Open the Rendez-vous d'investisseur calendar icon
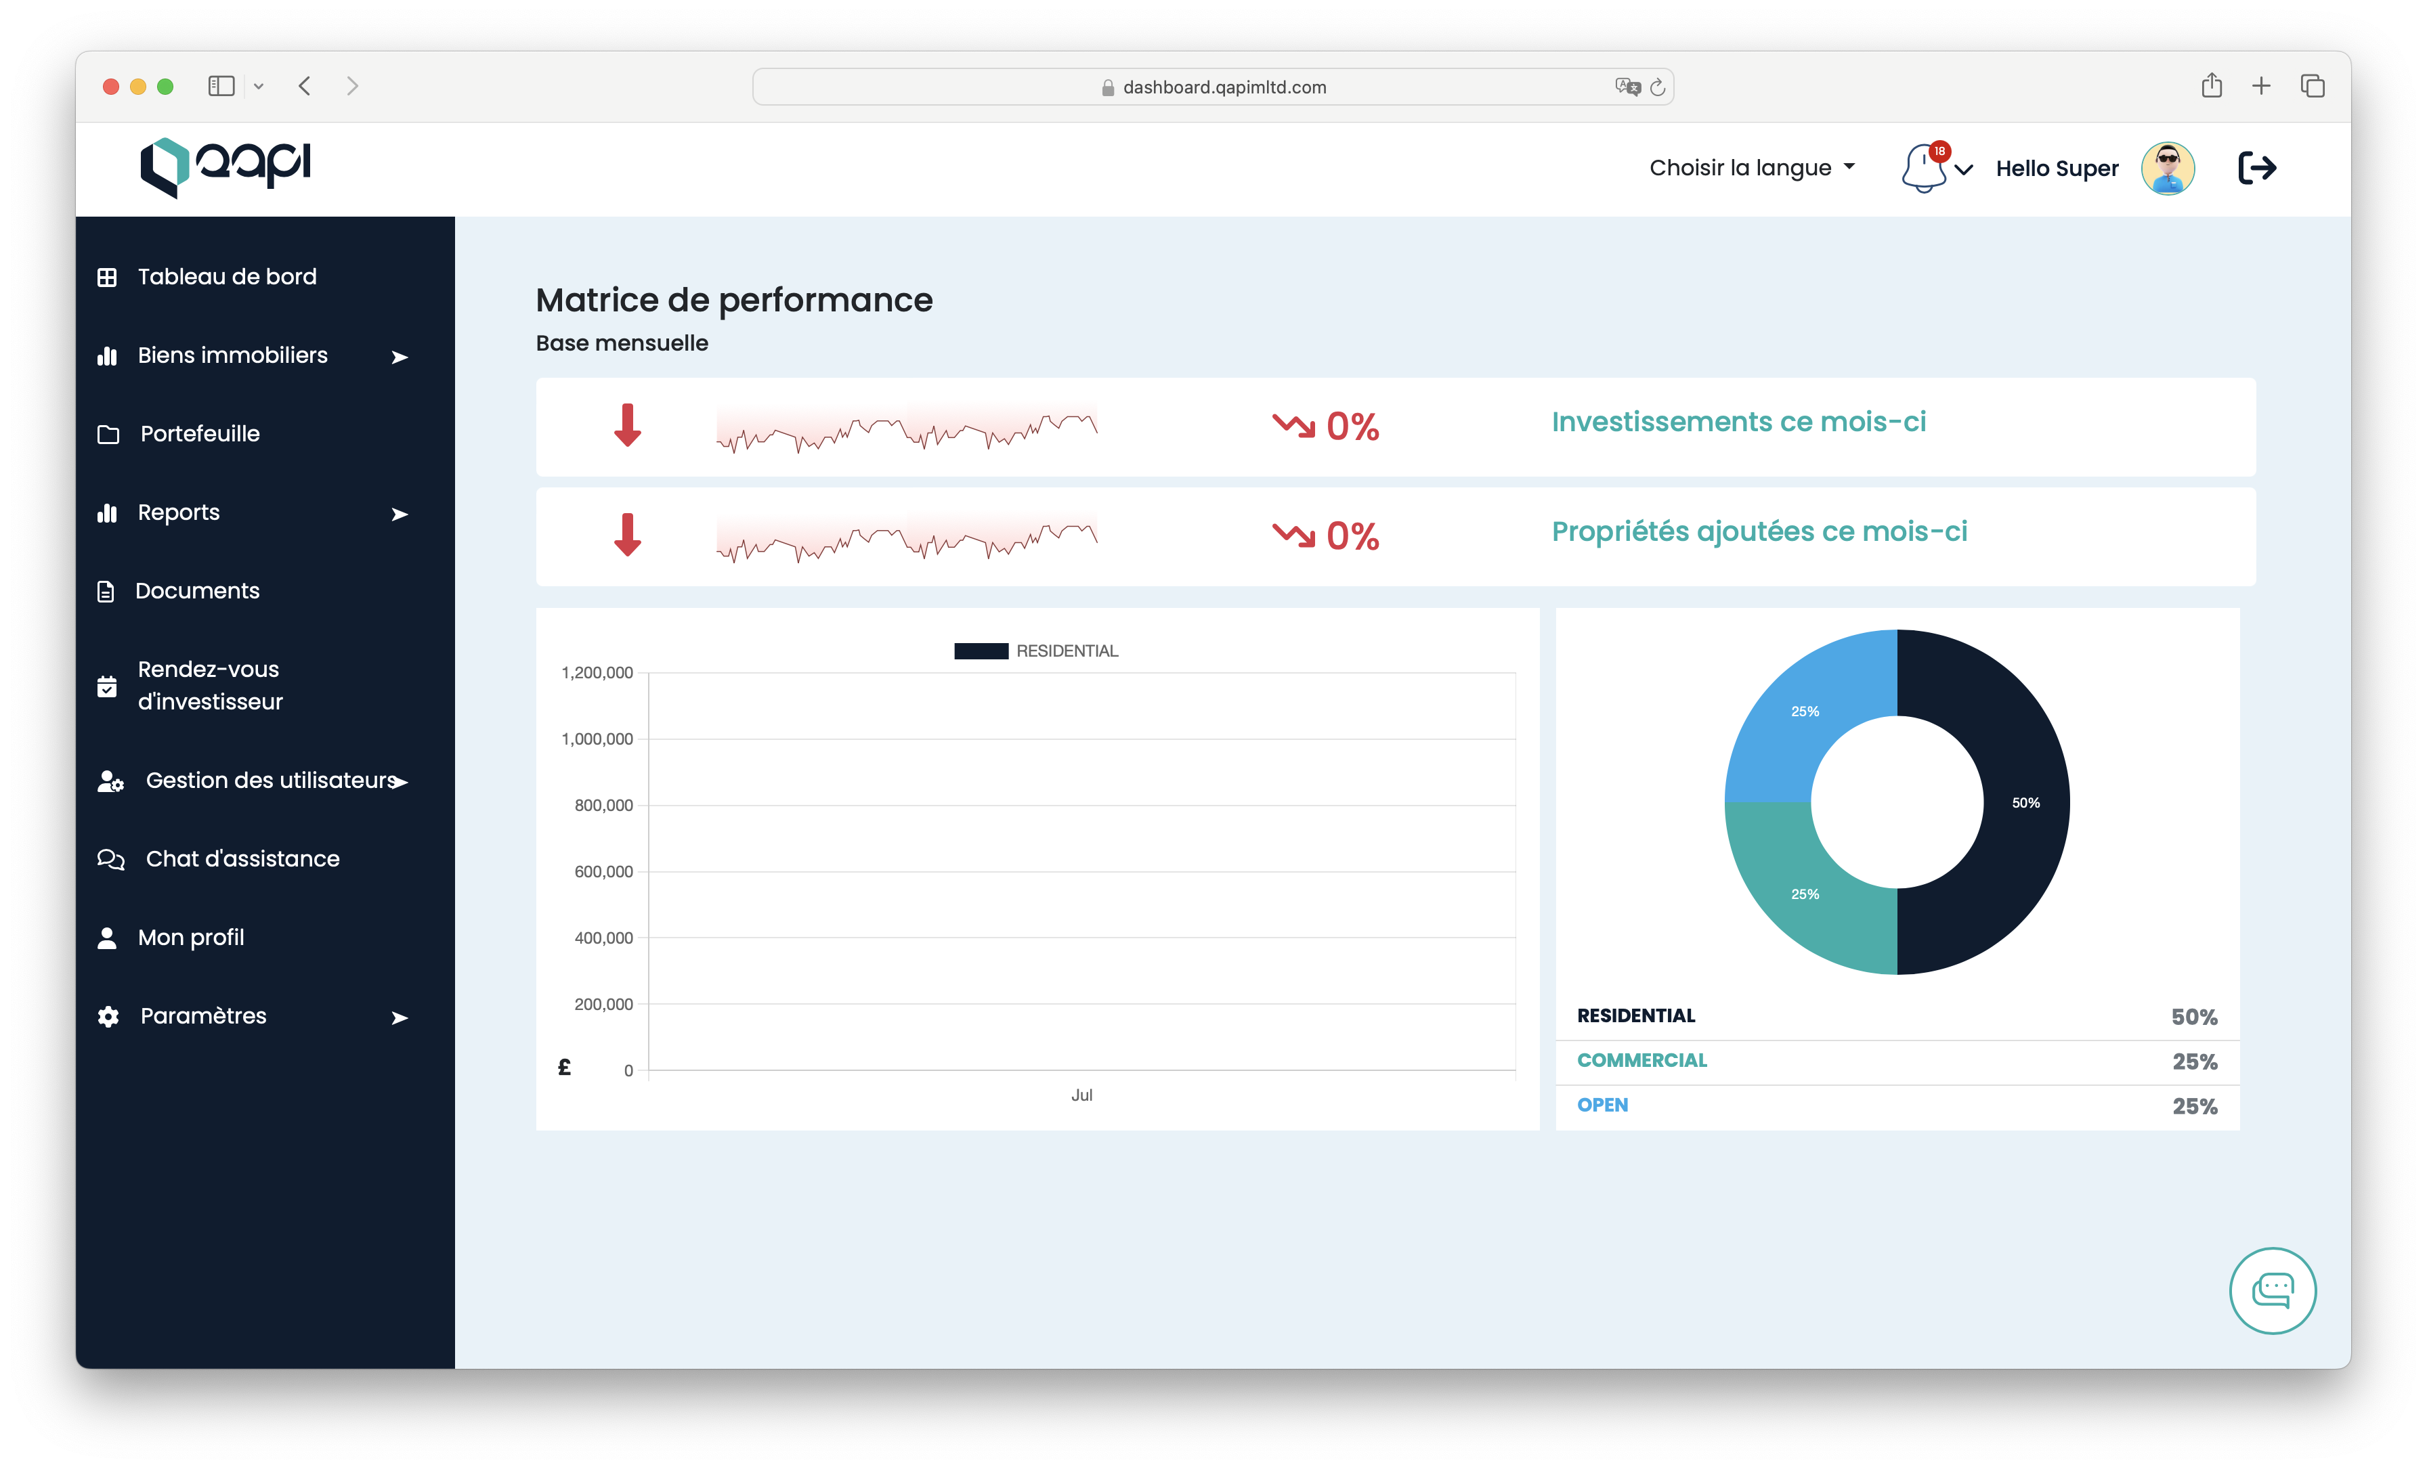This screenshot has width=2427, height=1469. point(106,685)
